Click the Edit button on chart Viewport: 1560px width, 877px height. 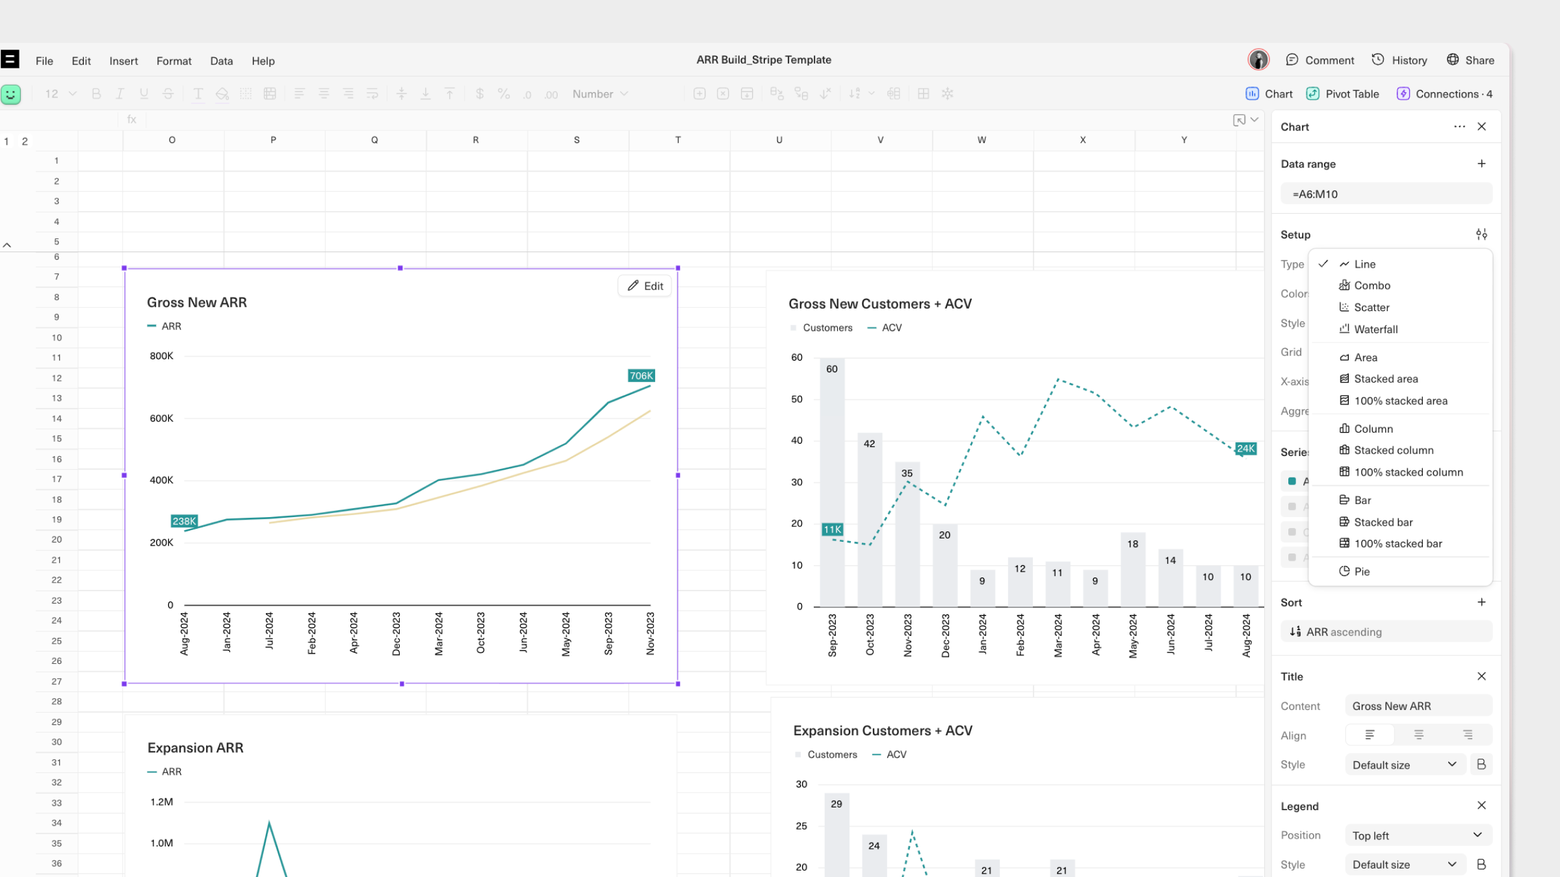(x=645, y=286)
